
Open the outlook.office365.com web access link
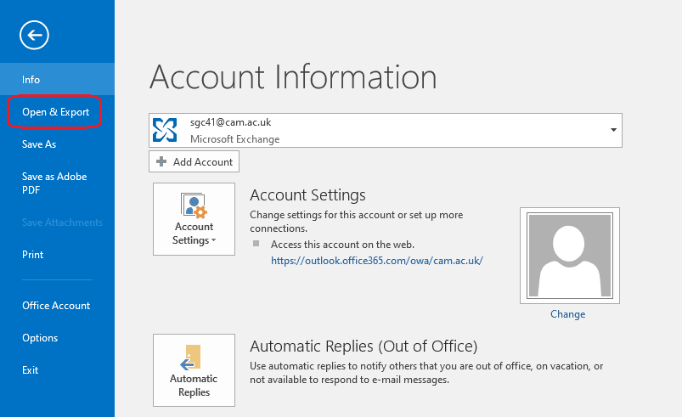coord(376,261)
